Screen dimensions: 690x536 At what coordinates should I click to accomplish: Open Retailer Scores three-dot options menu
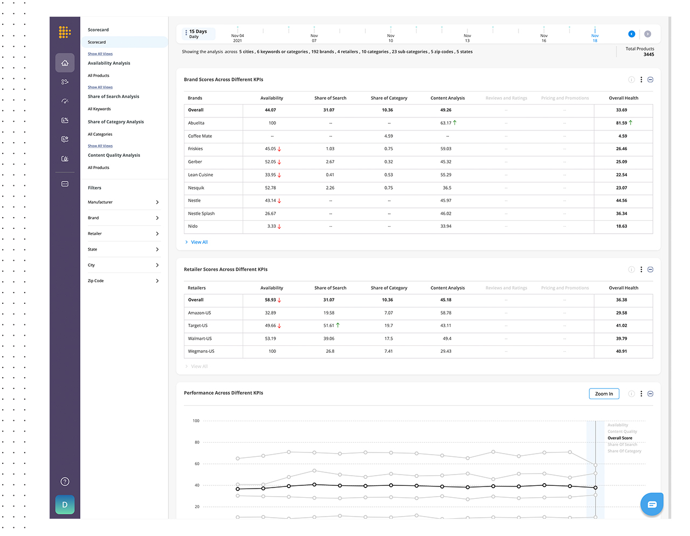coord(641,269)
